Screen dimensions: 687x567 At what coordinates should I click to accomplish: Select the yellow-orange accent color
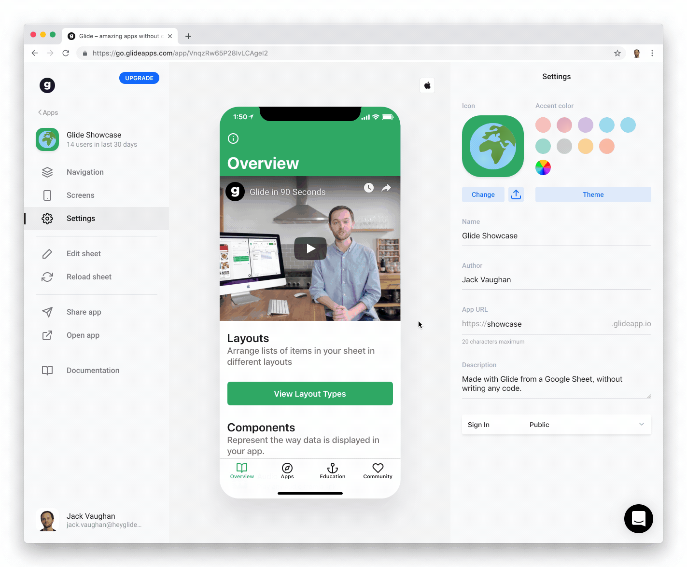(586, 146)
